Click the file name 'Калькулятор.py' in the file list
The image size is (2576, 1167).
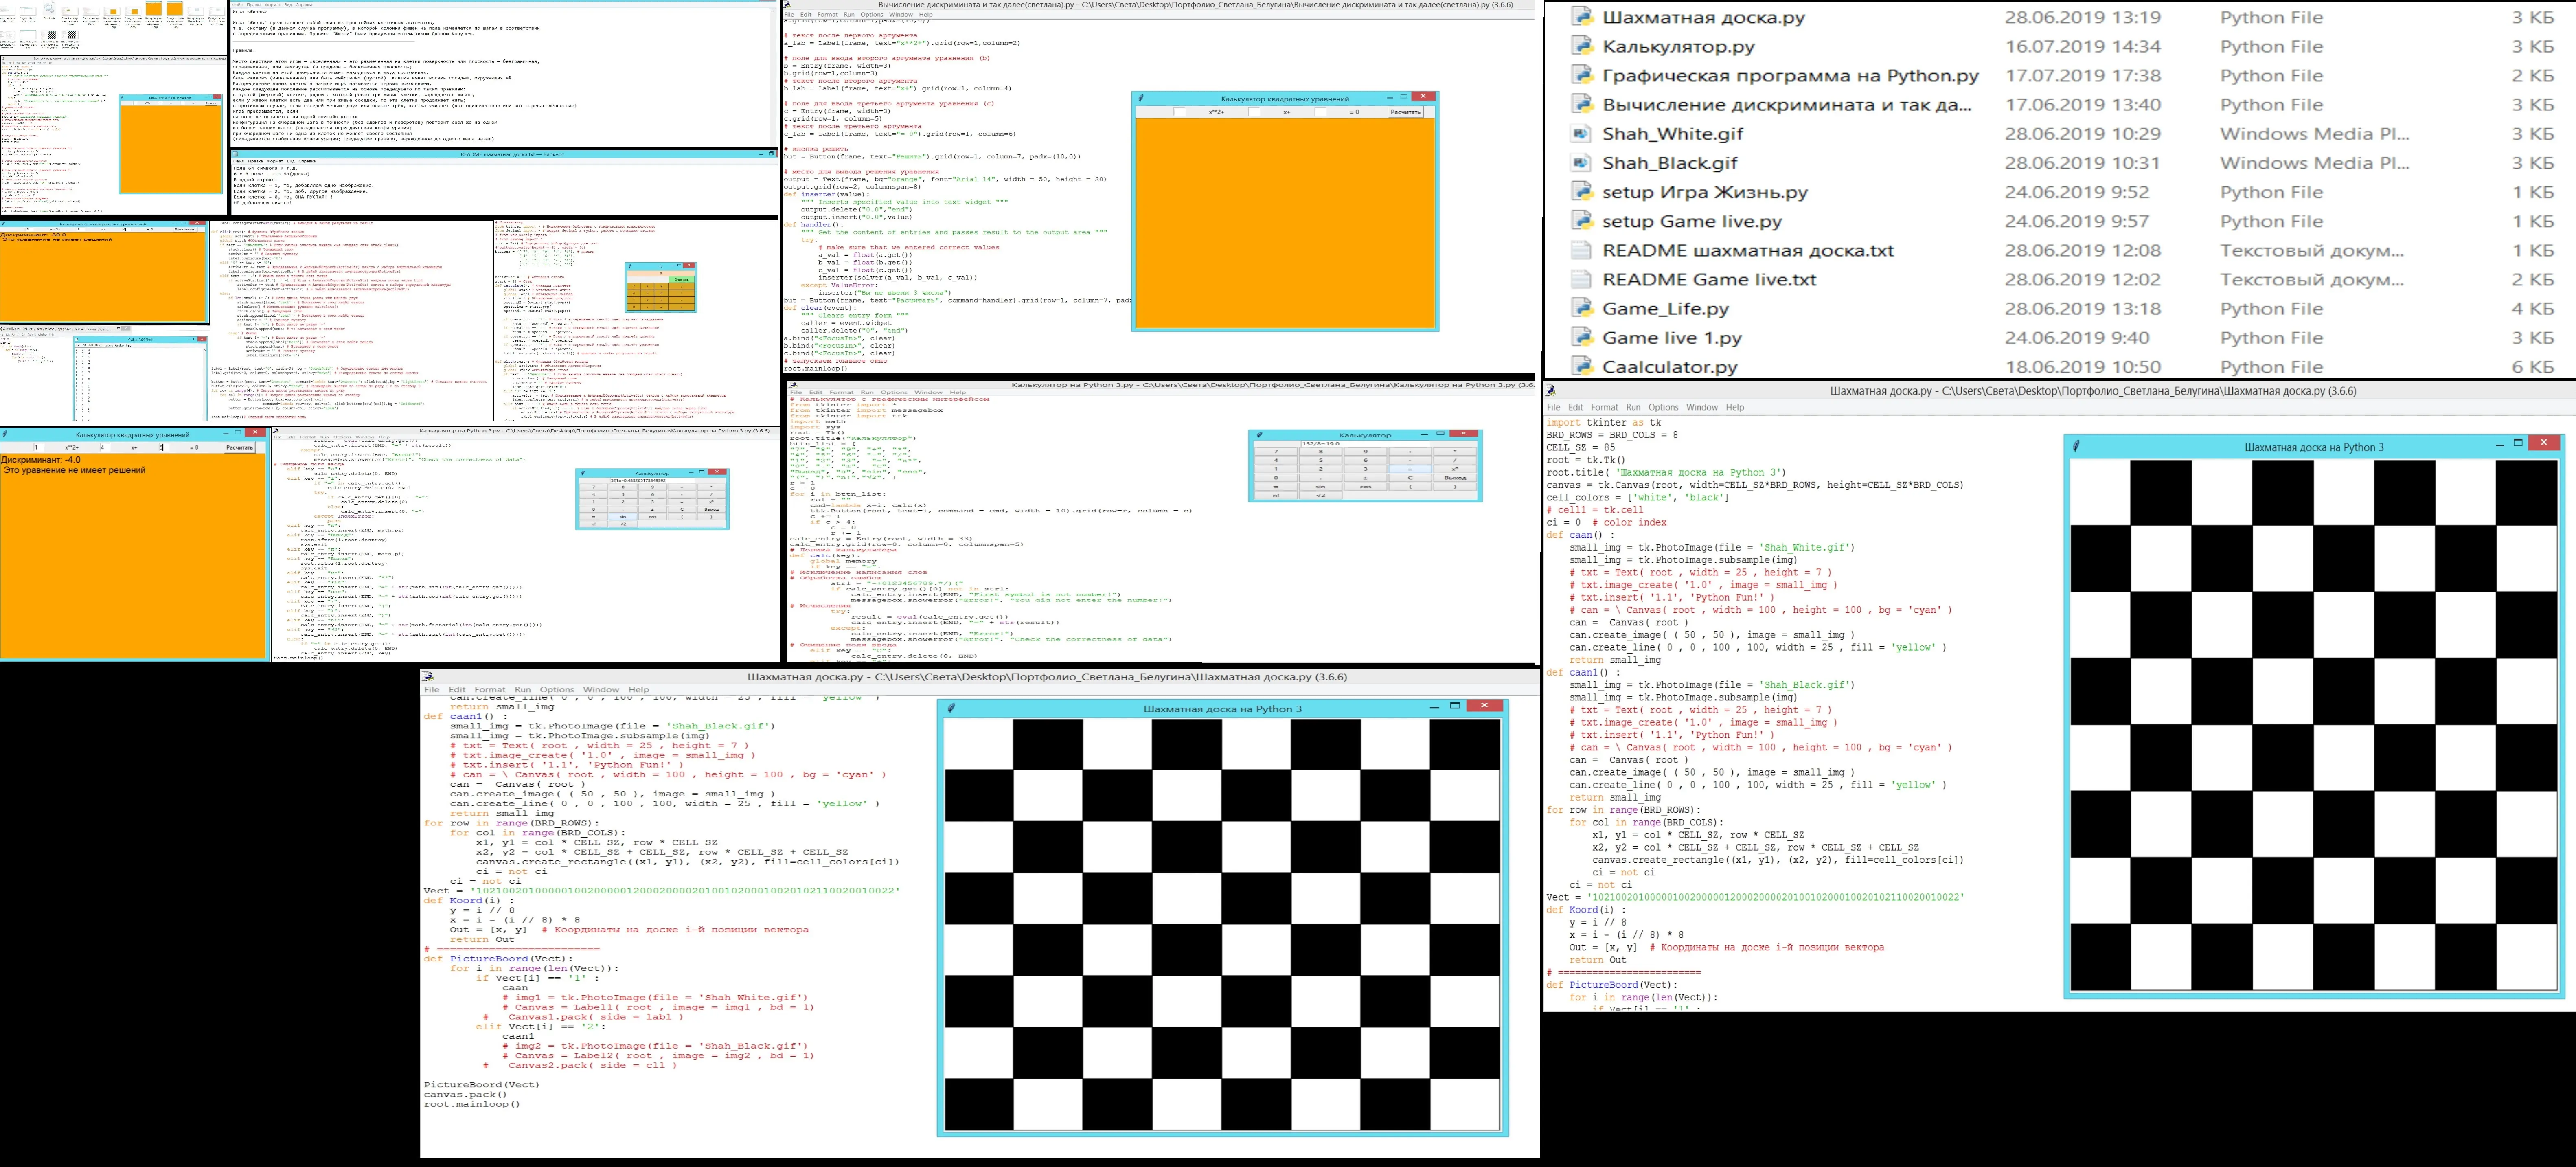click(1679, 46)
